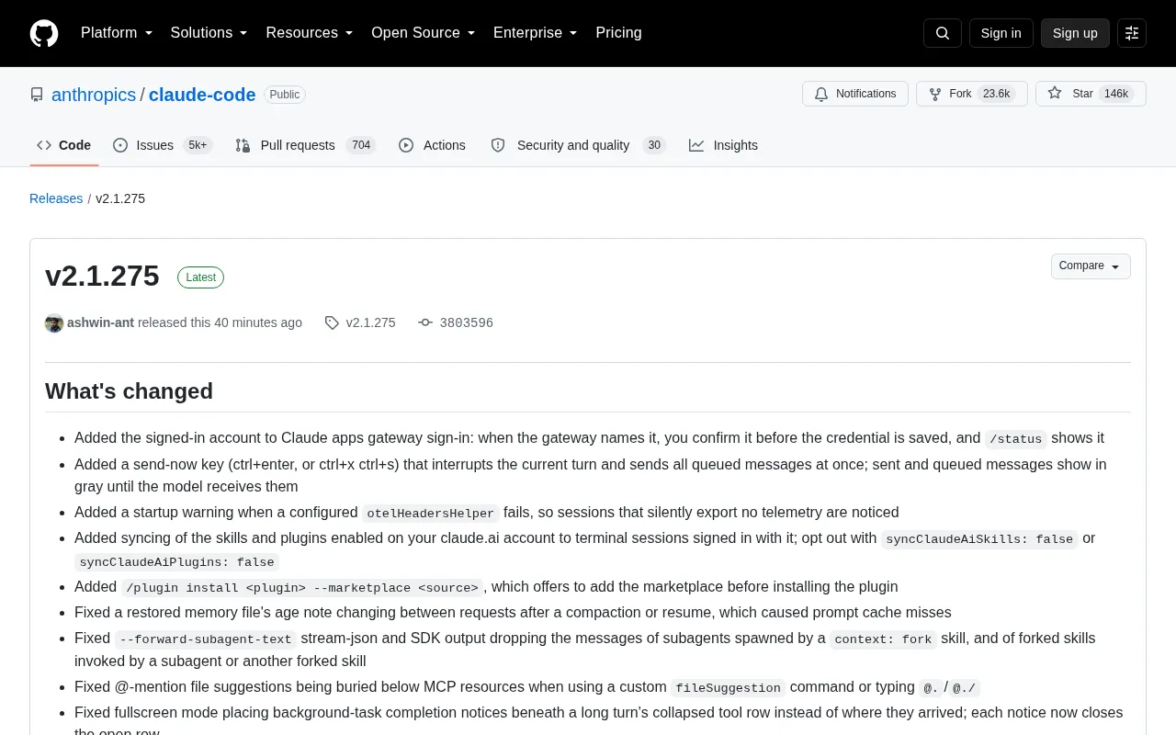Click the Public visibility badge
This screenshot has width=1176, height=735.
(285, 95)
